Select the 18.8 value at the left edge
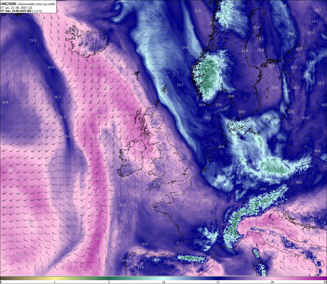Viewport: 327px width, 284px height. (x=5, y=102)
